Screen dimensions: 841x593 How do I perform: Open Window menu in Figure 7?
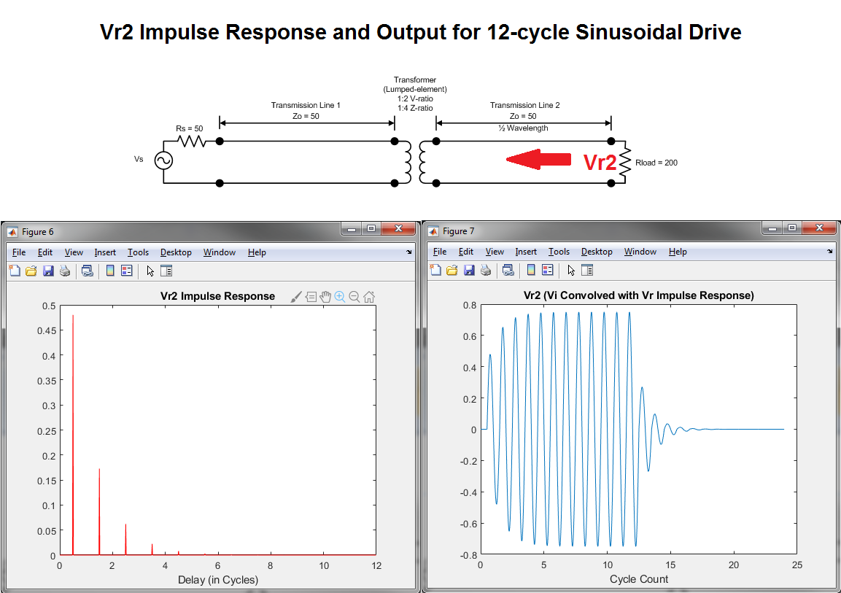[640, 252]
